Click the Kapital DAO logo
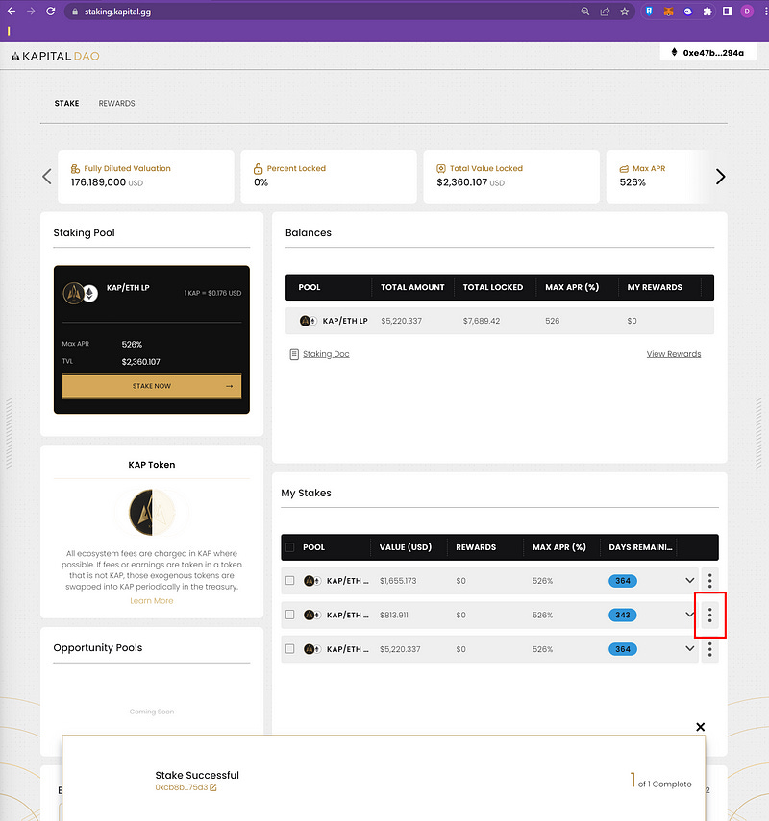This screenshot has height=821, width=769. 55,56
